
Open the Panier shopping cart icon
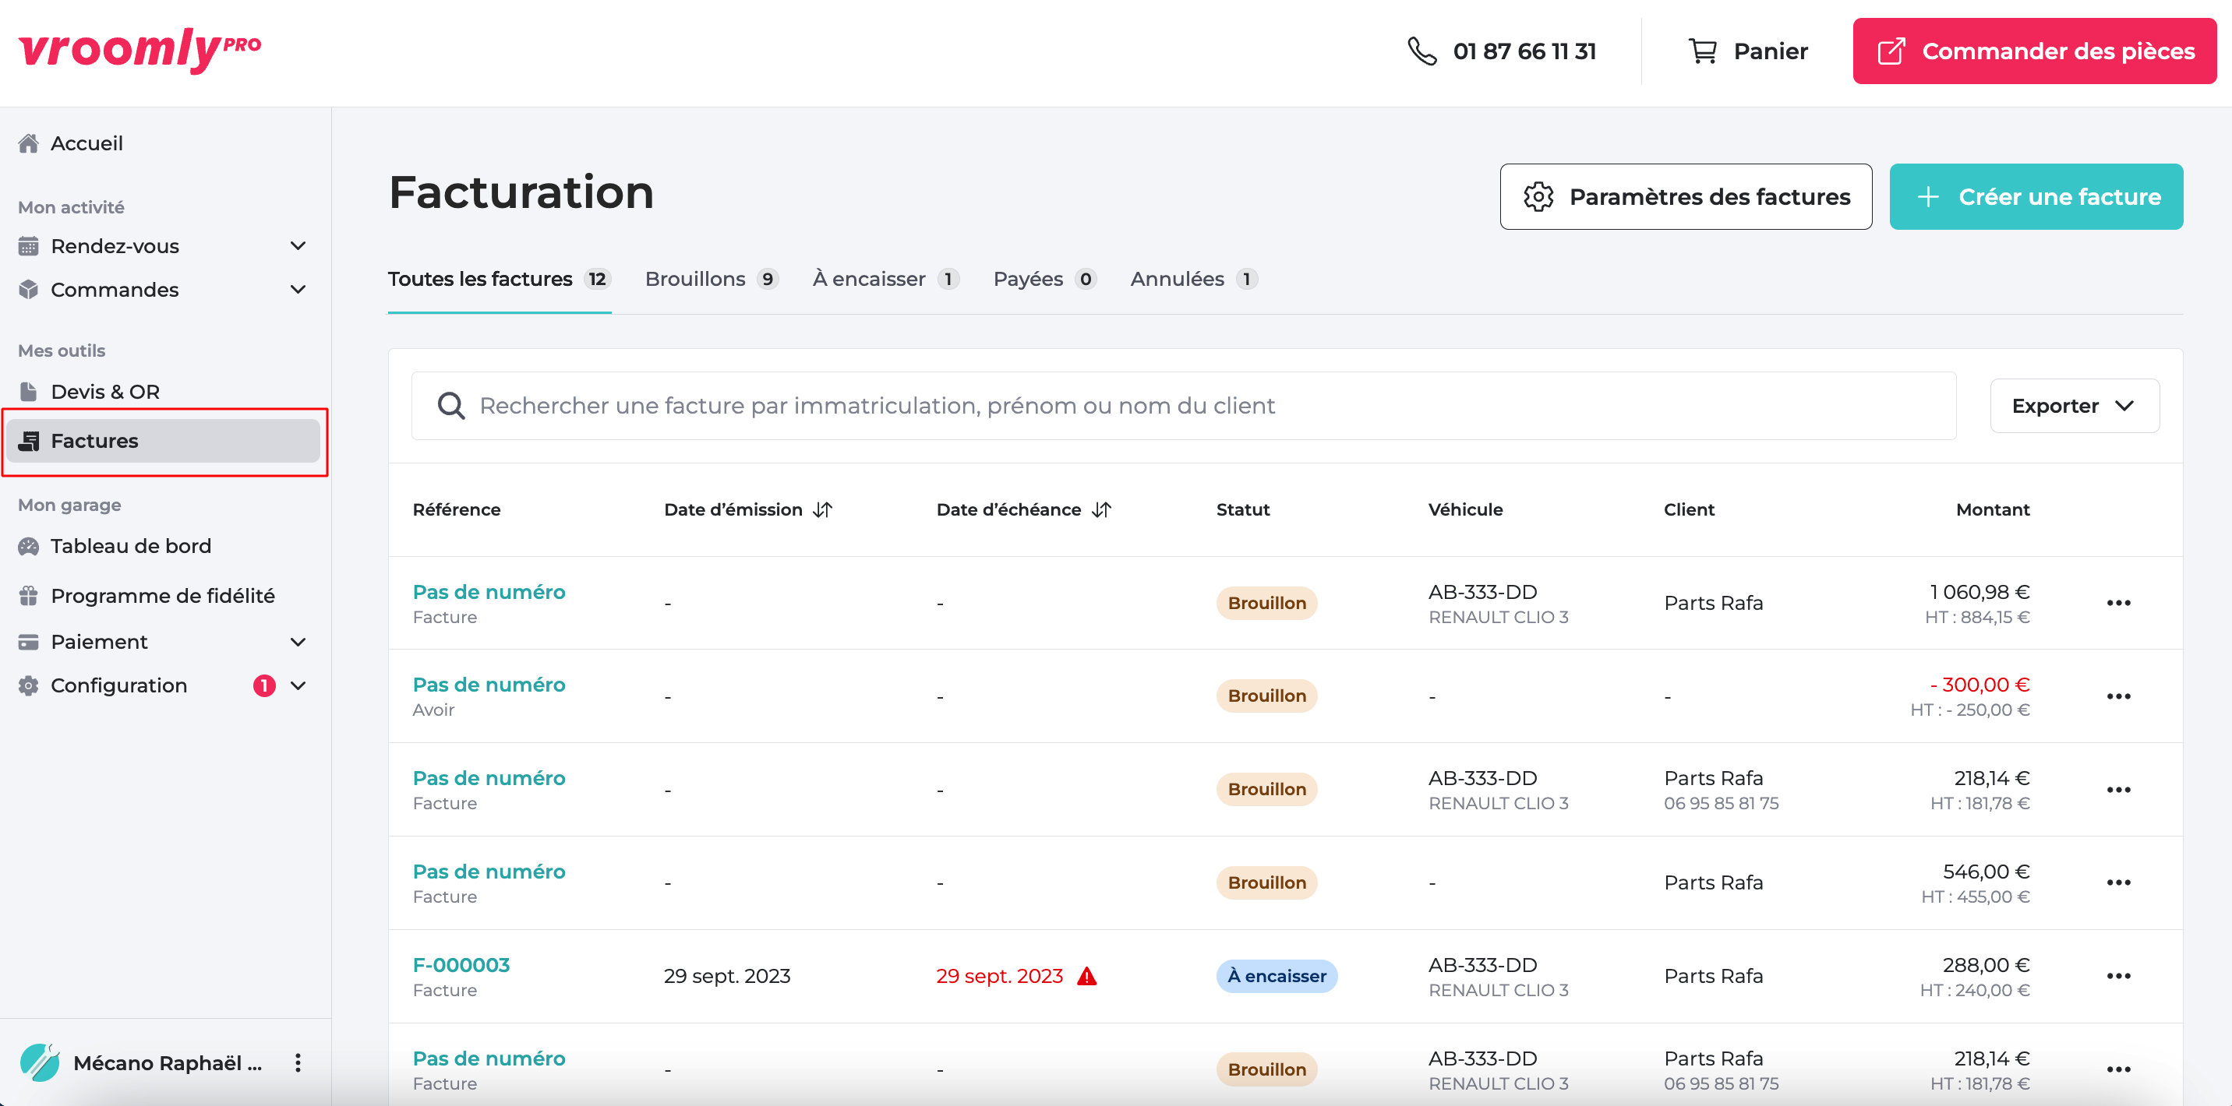(1702, 51)
